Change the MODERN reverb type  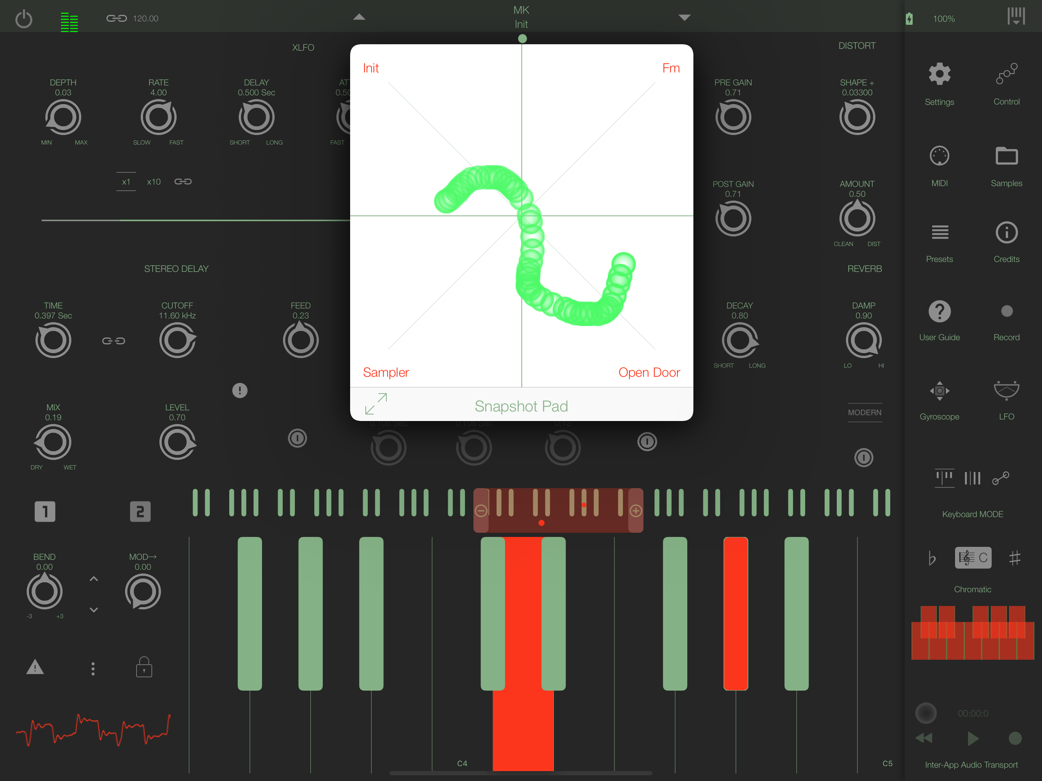[x=864, y=413]
